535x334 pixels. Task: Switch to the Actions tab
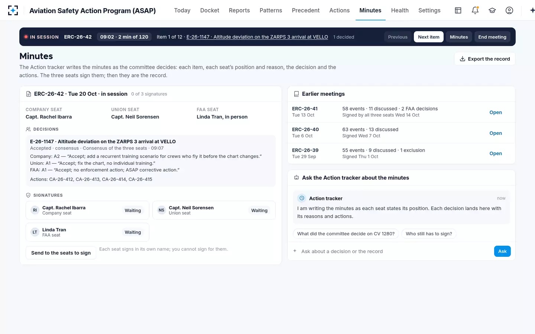(340, 10)
